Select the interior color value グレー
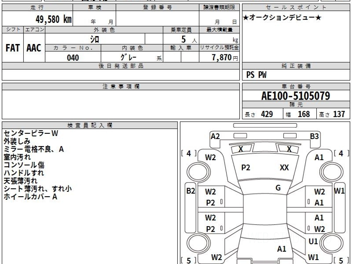This screenshot has width=352, height=264. (128, 57)
